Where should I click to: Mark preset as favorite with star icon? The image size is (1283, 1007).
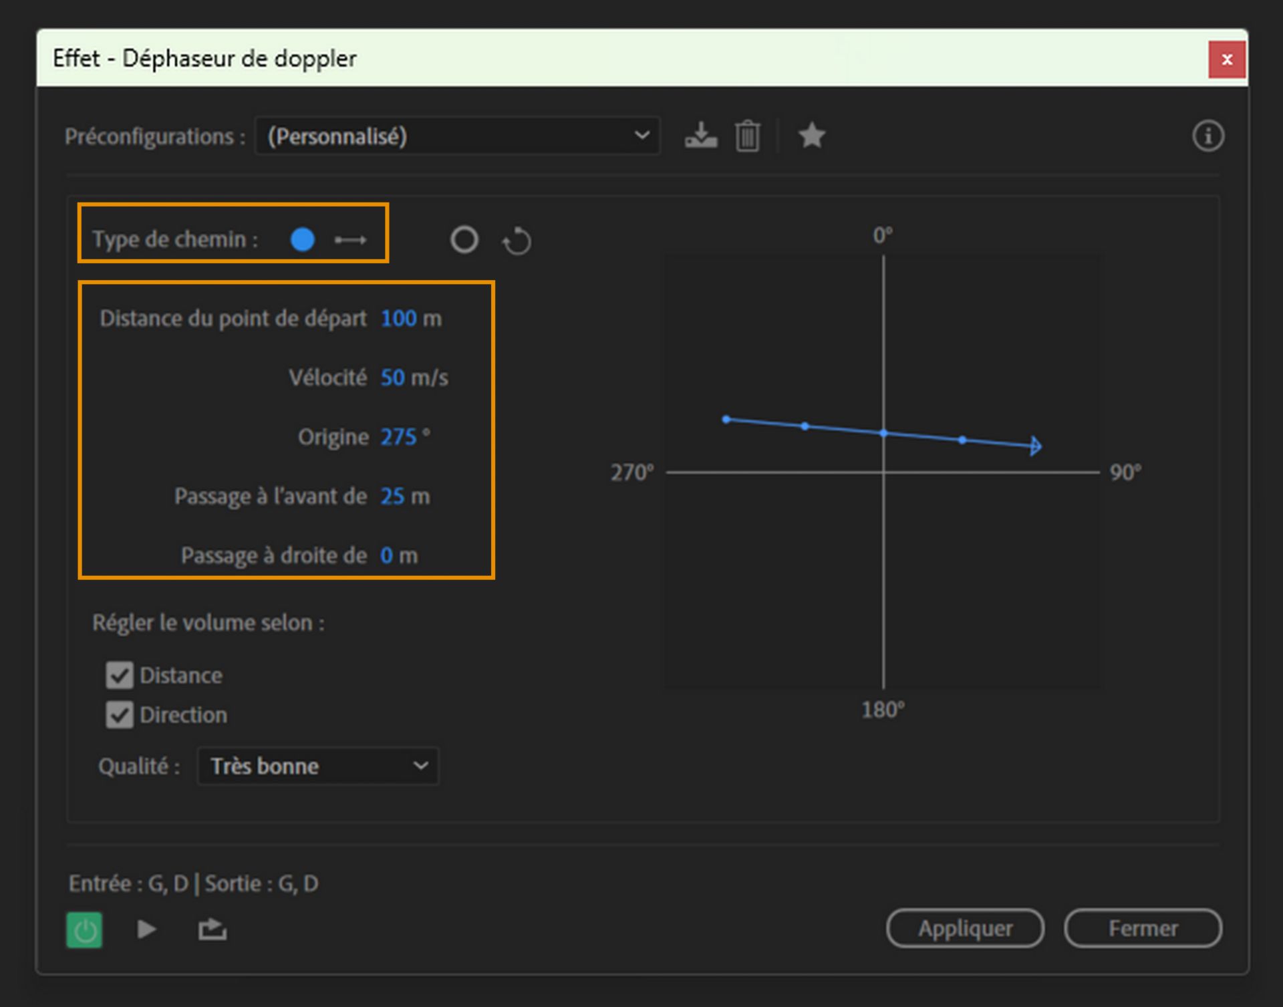click(x=811, y=136)
